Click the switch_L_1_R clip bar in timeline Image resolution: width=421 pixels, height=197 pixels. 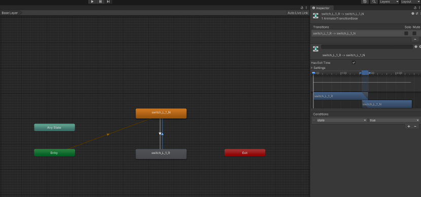pyautogui.click(x=340, y=96)
